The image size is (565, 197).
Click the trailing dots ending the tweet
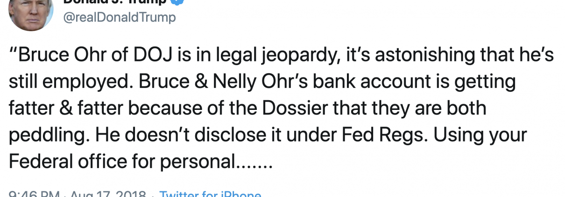tap(253, 163)
